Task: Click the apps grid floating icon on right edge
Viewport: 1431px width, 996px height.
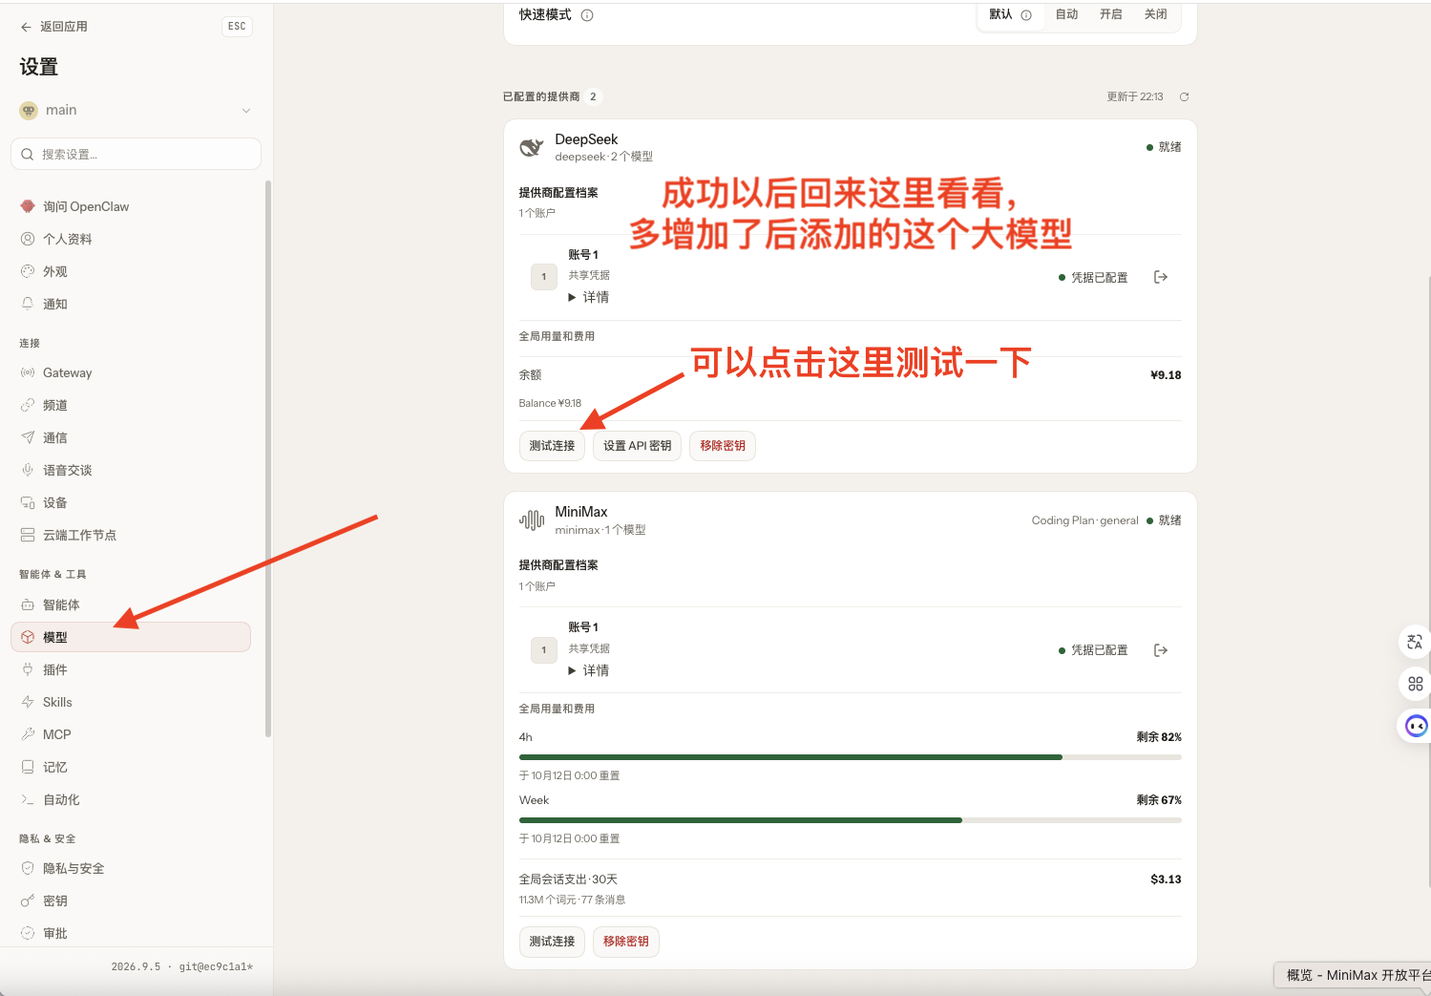Action: click(1415, 684)
